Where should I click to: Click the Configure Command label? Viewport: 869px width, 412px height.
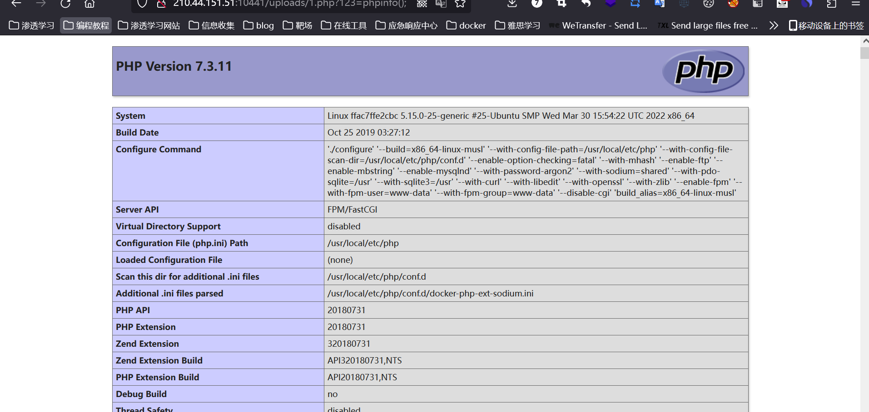pos(159,149)
